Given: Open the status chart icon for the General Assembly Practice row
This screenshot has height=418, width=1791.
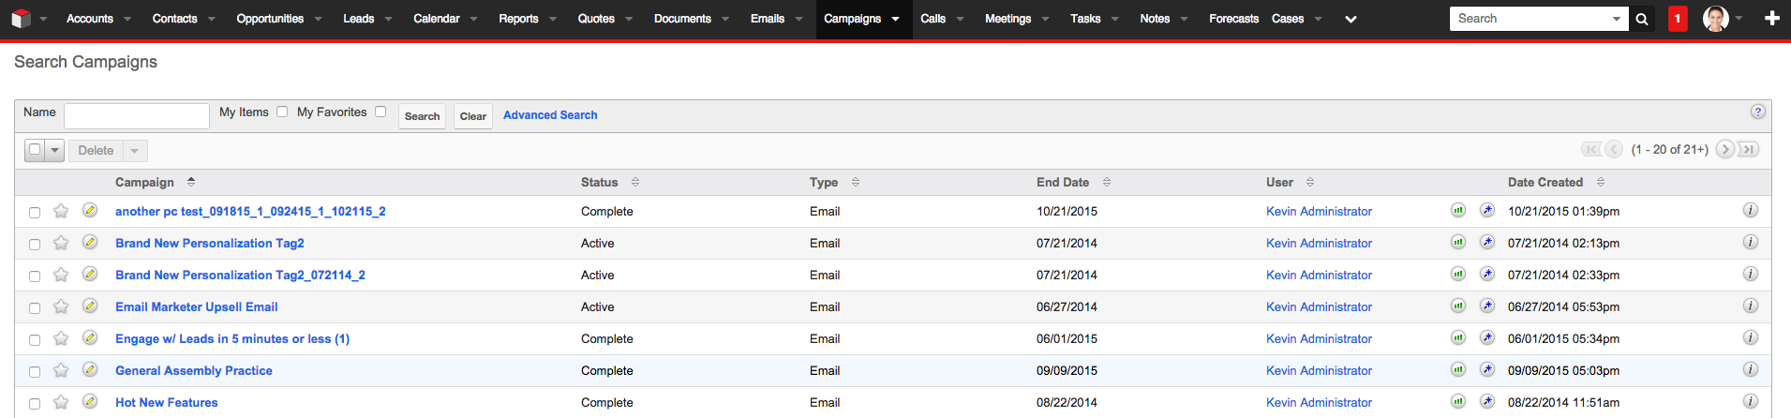Looking at the screenshot, I should click(x=1457, y=369).
